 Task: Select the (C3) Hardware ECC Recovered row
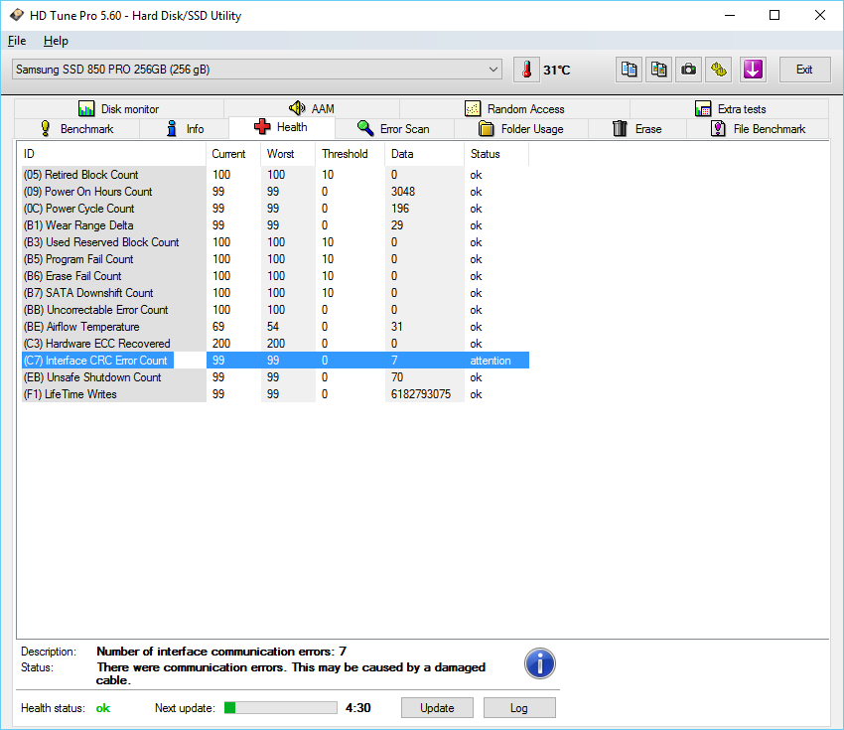coord(275,344)
